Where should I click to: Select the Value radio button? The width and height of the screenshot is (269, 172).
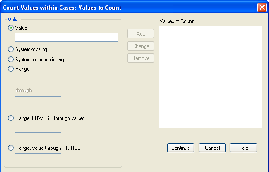click(x=11, y=28)
